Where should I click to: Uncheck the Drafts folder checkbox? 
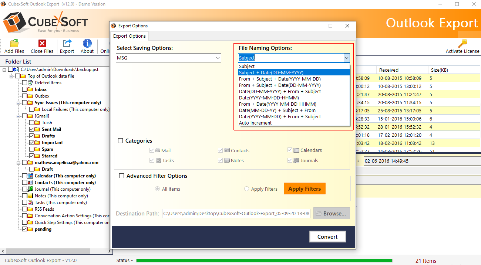tap(31, 136)
